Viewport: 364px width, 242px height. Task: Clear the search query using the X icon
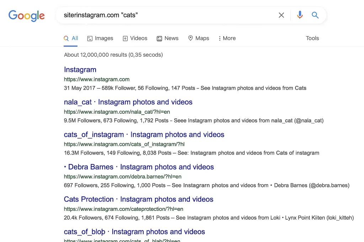(x=281, y=15)
